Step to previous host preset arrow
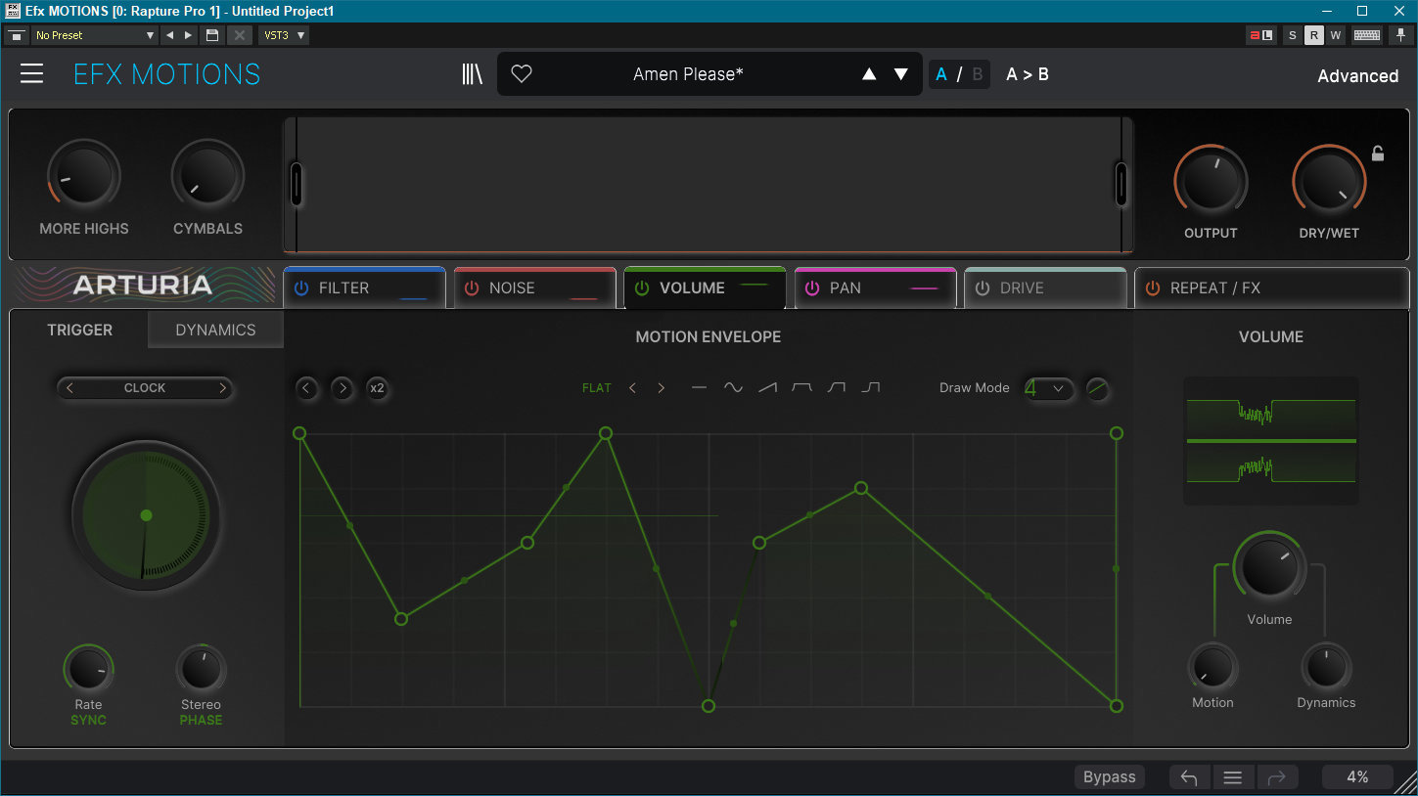This screenshot has height=796, width=1418. pos(169,35)
